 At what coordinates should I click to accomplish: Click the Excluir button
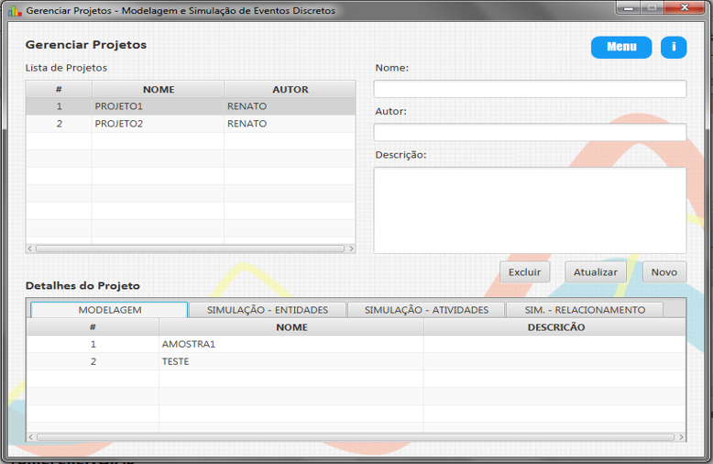point(524,272)
